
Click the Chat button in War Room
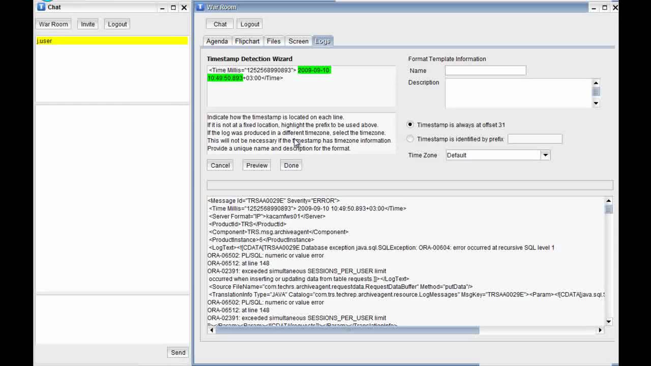click(x=220, y=24)
